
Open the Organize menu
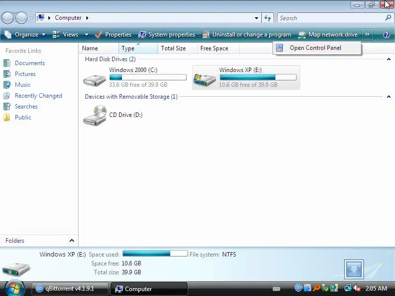pyautogui.click(x=25, y=35)
